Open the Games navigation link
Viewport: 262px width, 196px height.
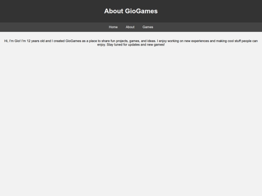[x=147, y=27]
